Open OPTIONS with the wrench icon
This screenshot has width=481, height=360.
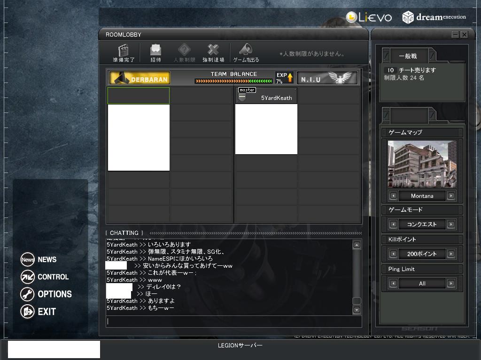click(28, 294)
